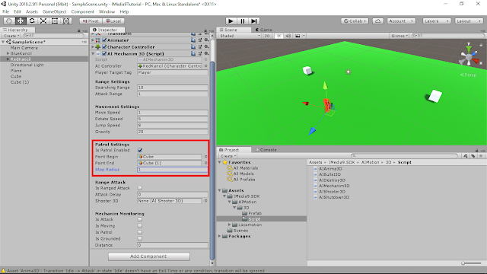
Task: Select the Move tool
Action: coord(21,21)
